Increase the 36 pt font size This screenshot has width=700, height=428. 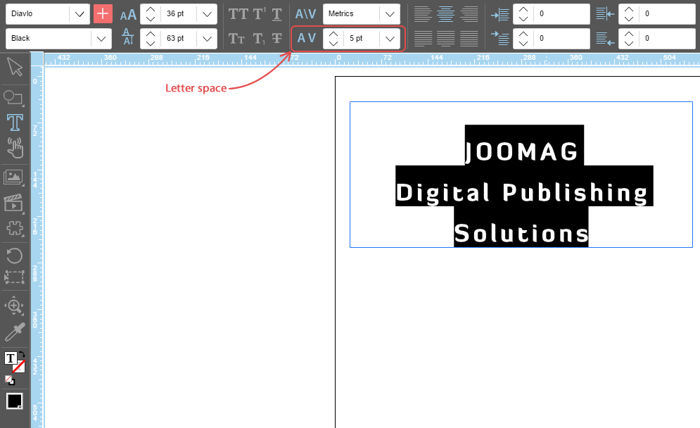pos(151,9)
